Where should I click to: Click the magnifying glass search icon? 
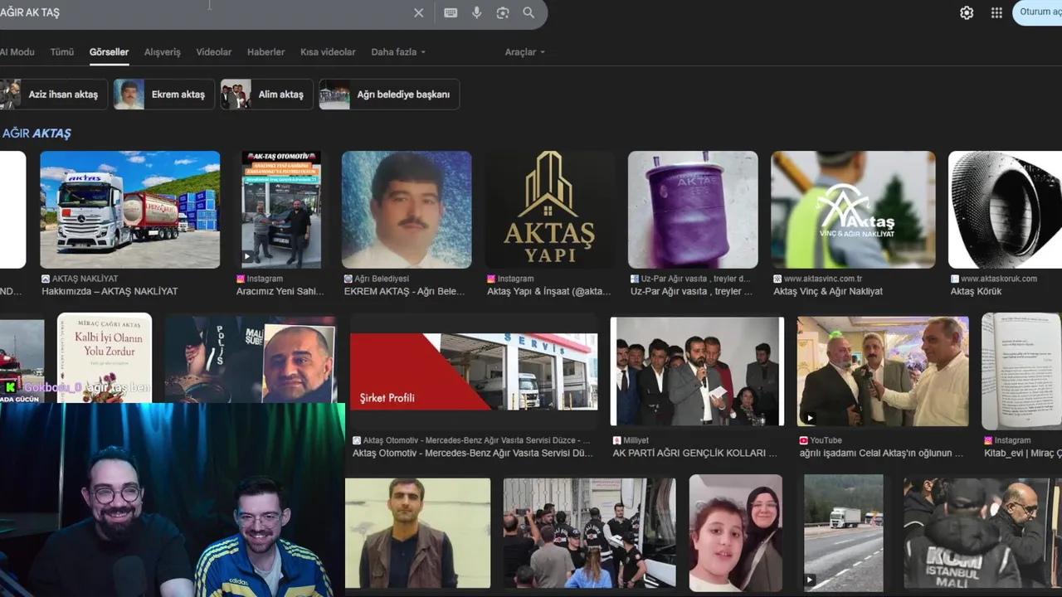tap(529, 12)
